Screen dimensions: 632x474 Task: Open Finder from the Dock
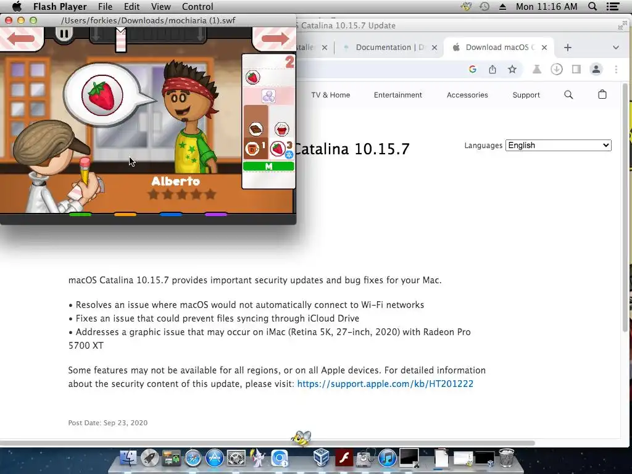tap(128, 459)
